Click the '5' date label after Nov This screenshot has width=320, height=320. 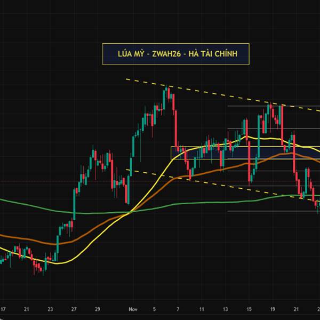(x=154, y=309)
